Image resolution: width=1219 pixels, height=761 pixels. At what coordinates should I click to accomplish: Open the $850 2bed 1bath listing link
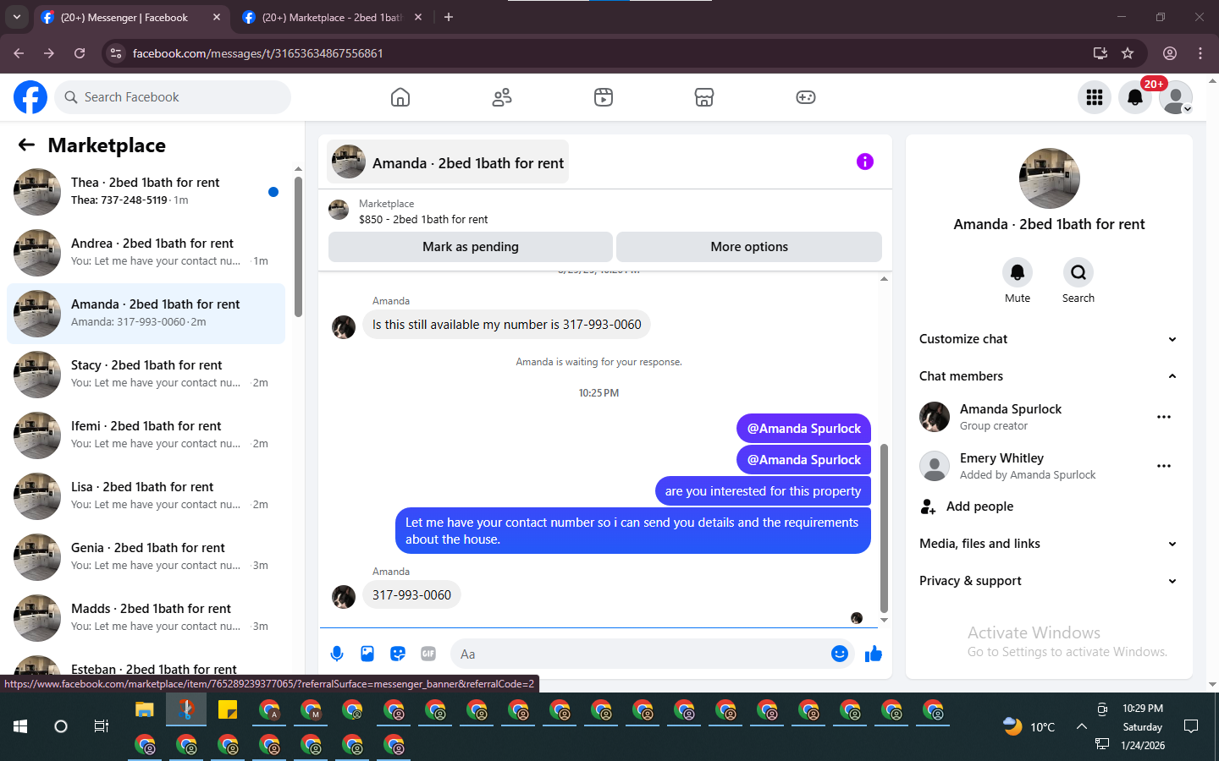423,219
